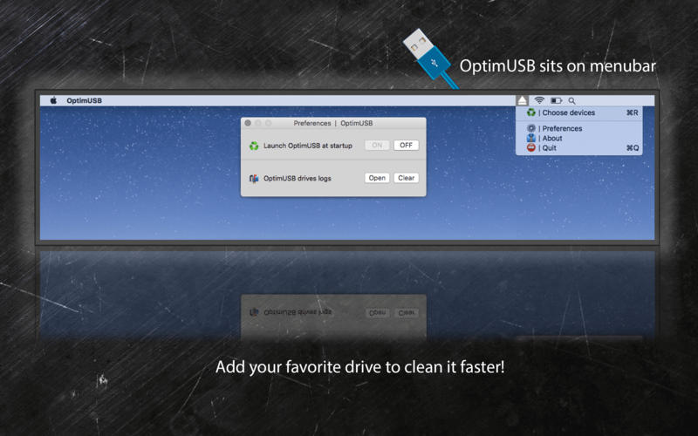
Task: Click red stop icon beside Quit
Action: (x=531, y=147)
